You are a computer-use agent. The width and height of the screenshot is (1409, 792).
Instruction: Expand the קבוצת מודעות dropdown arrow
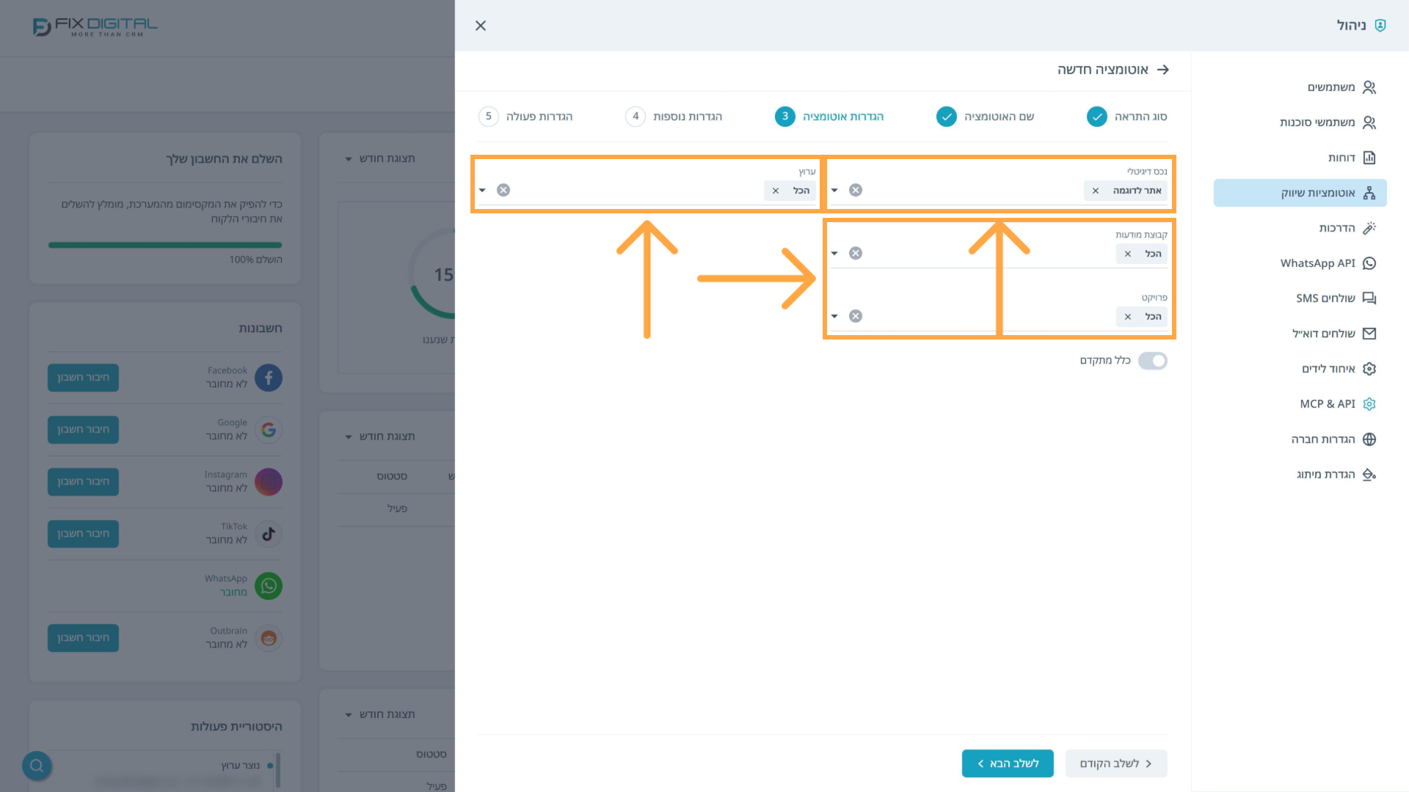pyautogui.click(x=834, y=253)
